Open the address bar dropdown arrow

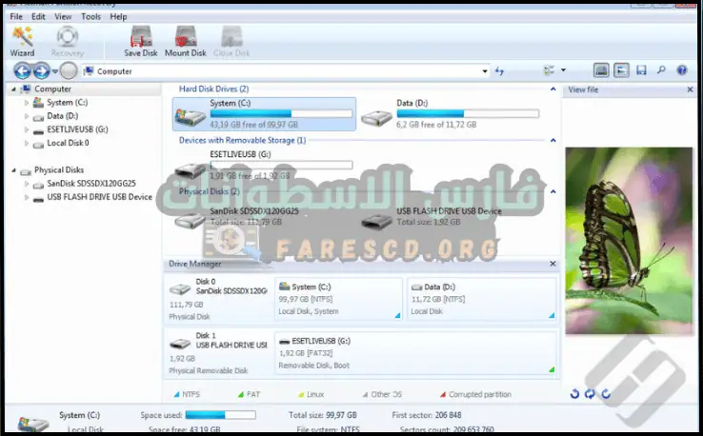485,70
